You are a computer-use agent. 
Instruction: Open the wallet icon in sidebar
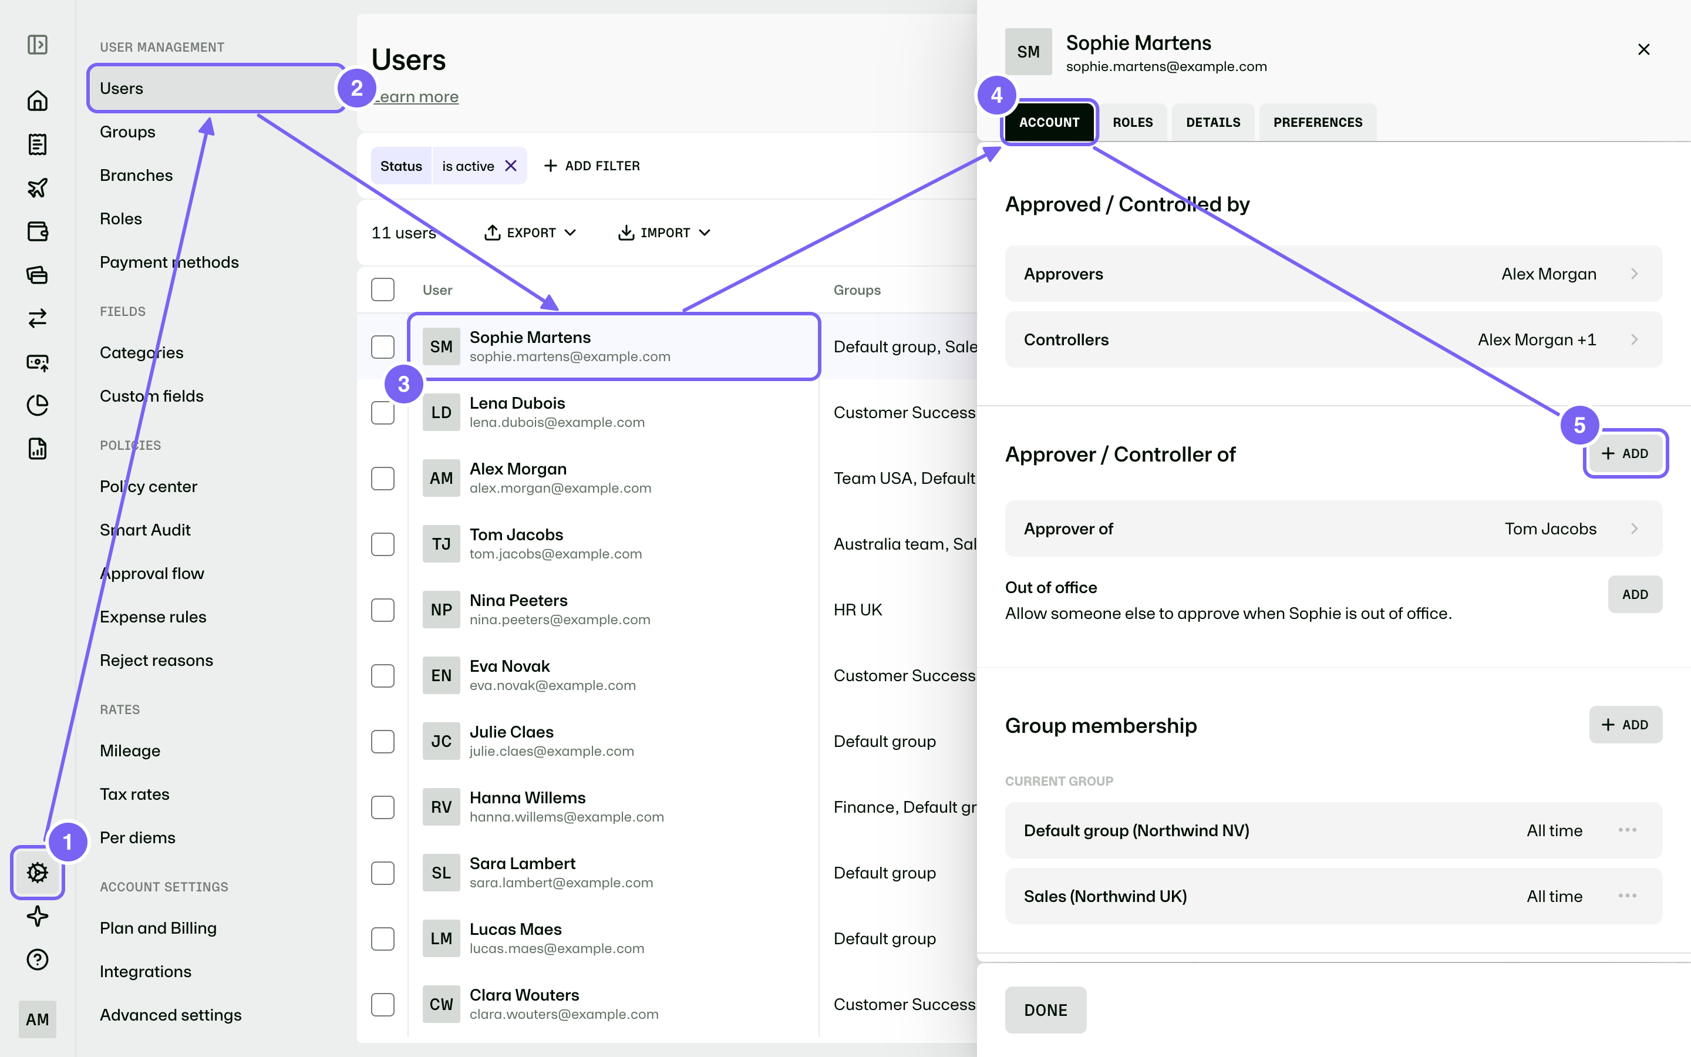[x=37, y=231]
